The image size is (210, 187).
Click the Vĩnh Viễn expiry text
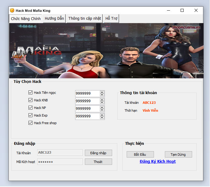click(150, 110)
